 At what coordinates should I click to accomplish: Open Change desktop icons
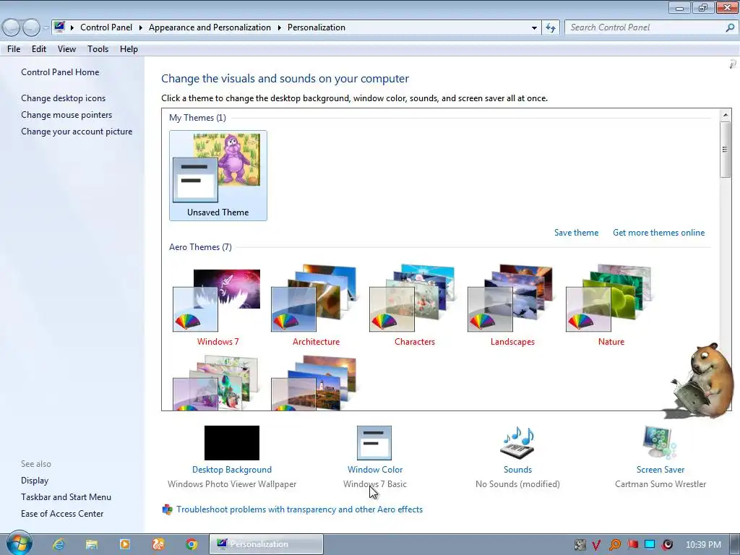click(x=64, y=98)
